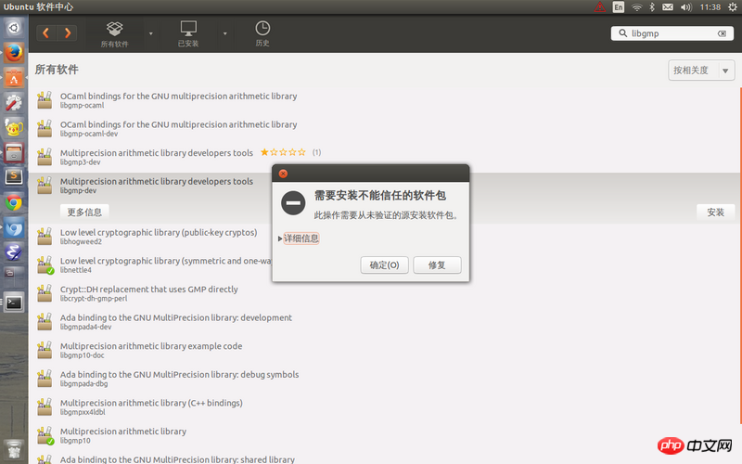
Task: Open the 已安装 (Installed) section
Action: (188, 33)
